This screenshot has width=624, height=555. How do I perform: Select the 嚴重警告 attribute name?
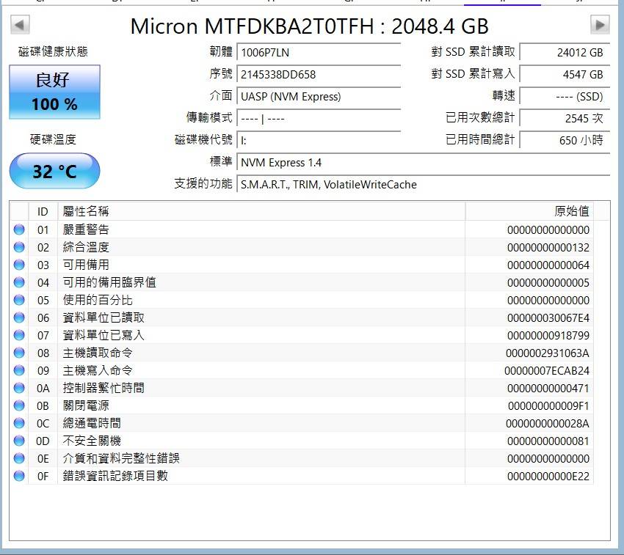tap(86, 229)
